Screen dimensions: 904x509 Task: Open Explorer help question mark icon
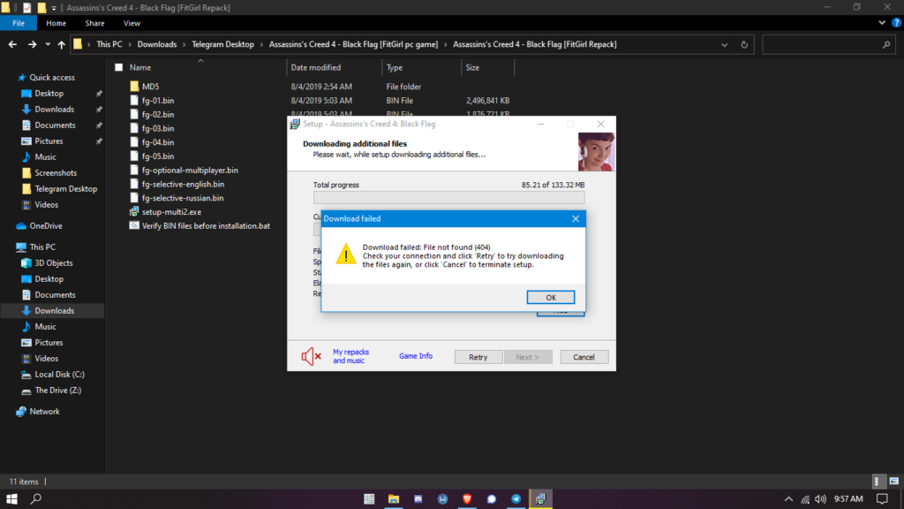click(896, 23)
